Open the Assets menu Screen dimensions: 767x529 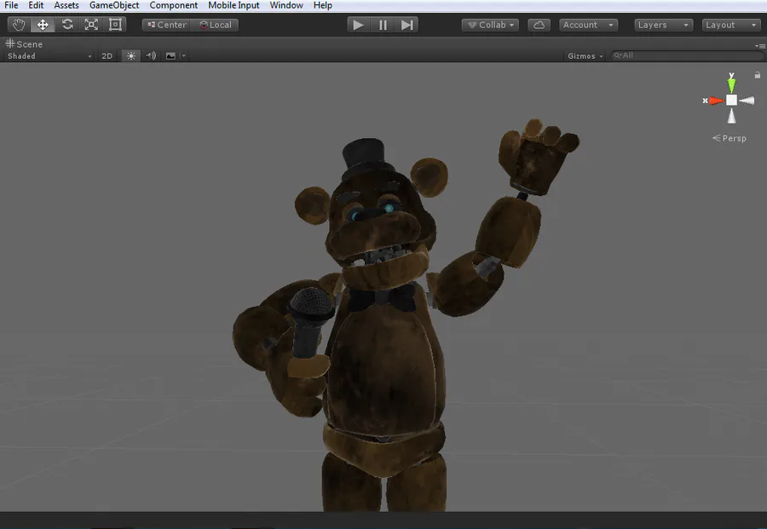66,5
